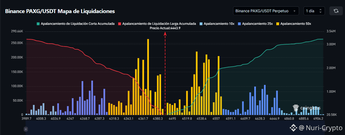Screen dimensions: 345x135
Task: Click the 4904.2 price axis label
Action: (x=318, y=119)
